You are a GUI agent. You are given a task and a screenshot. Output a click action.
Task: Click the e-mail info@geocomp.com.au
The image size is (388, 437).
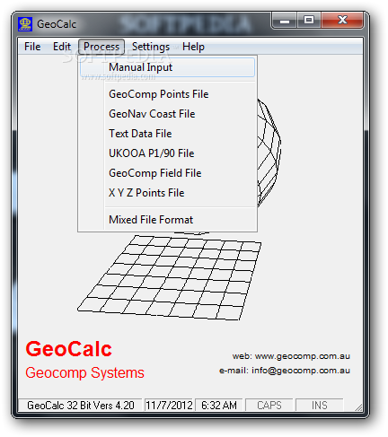(x=301, y=371)
